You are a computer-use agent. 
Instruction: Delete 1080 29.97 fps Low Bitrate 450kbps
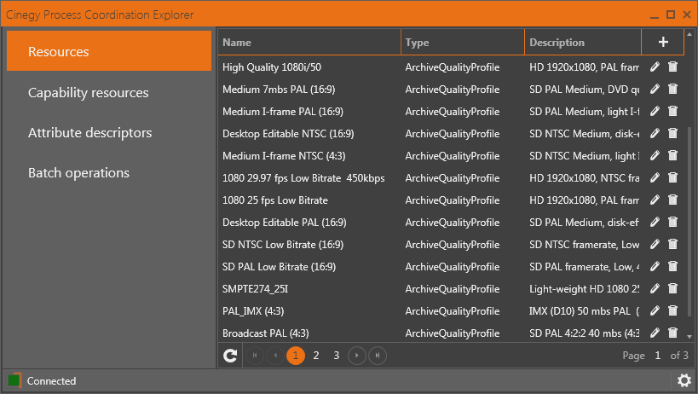pyautogui.click(x=672, y=177)
